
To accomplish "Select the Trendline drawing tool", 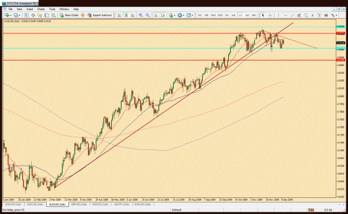I will (x=292, y=16).
